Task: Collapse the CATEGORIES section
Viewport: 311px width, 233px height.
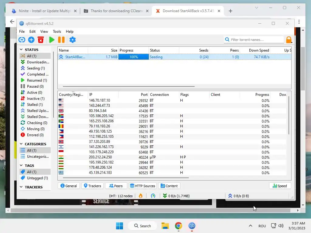Action: pyautogui.click(x=21, y=144)
